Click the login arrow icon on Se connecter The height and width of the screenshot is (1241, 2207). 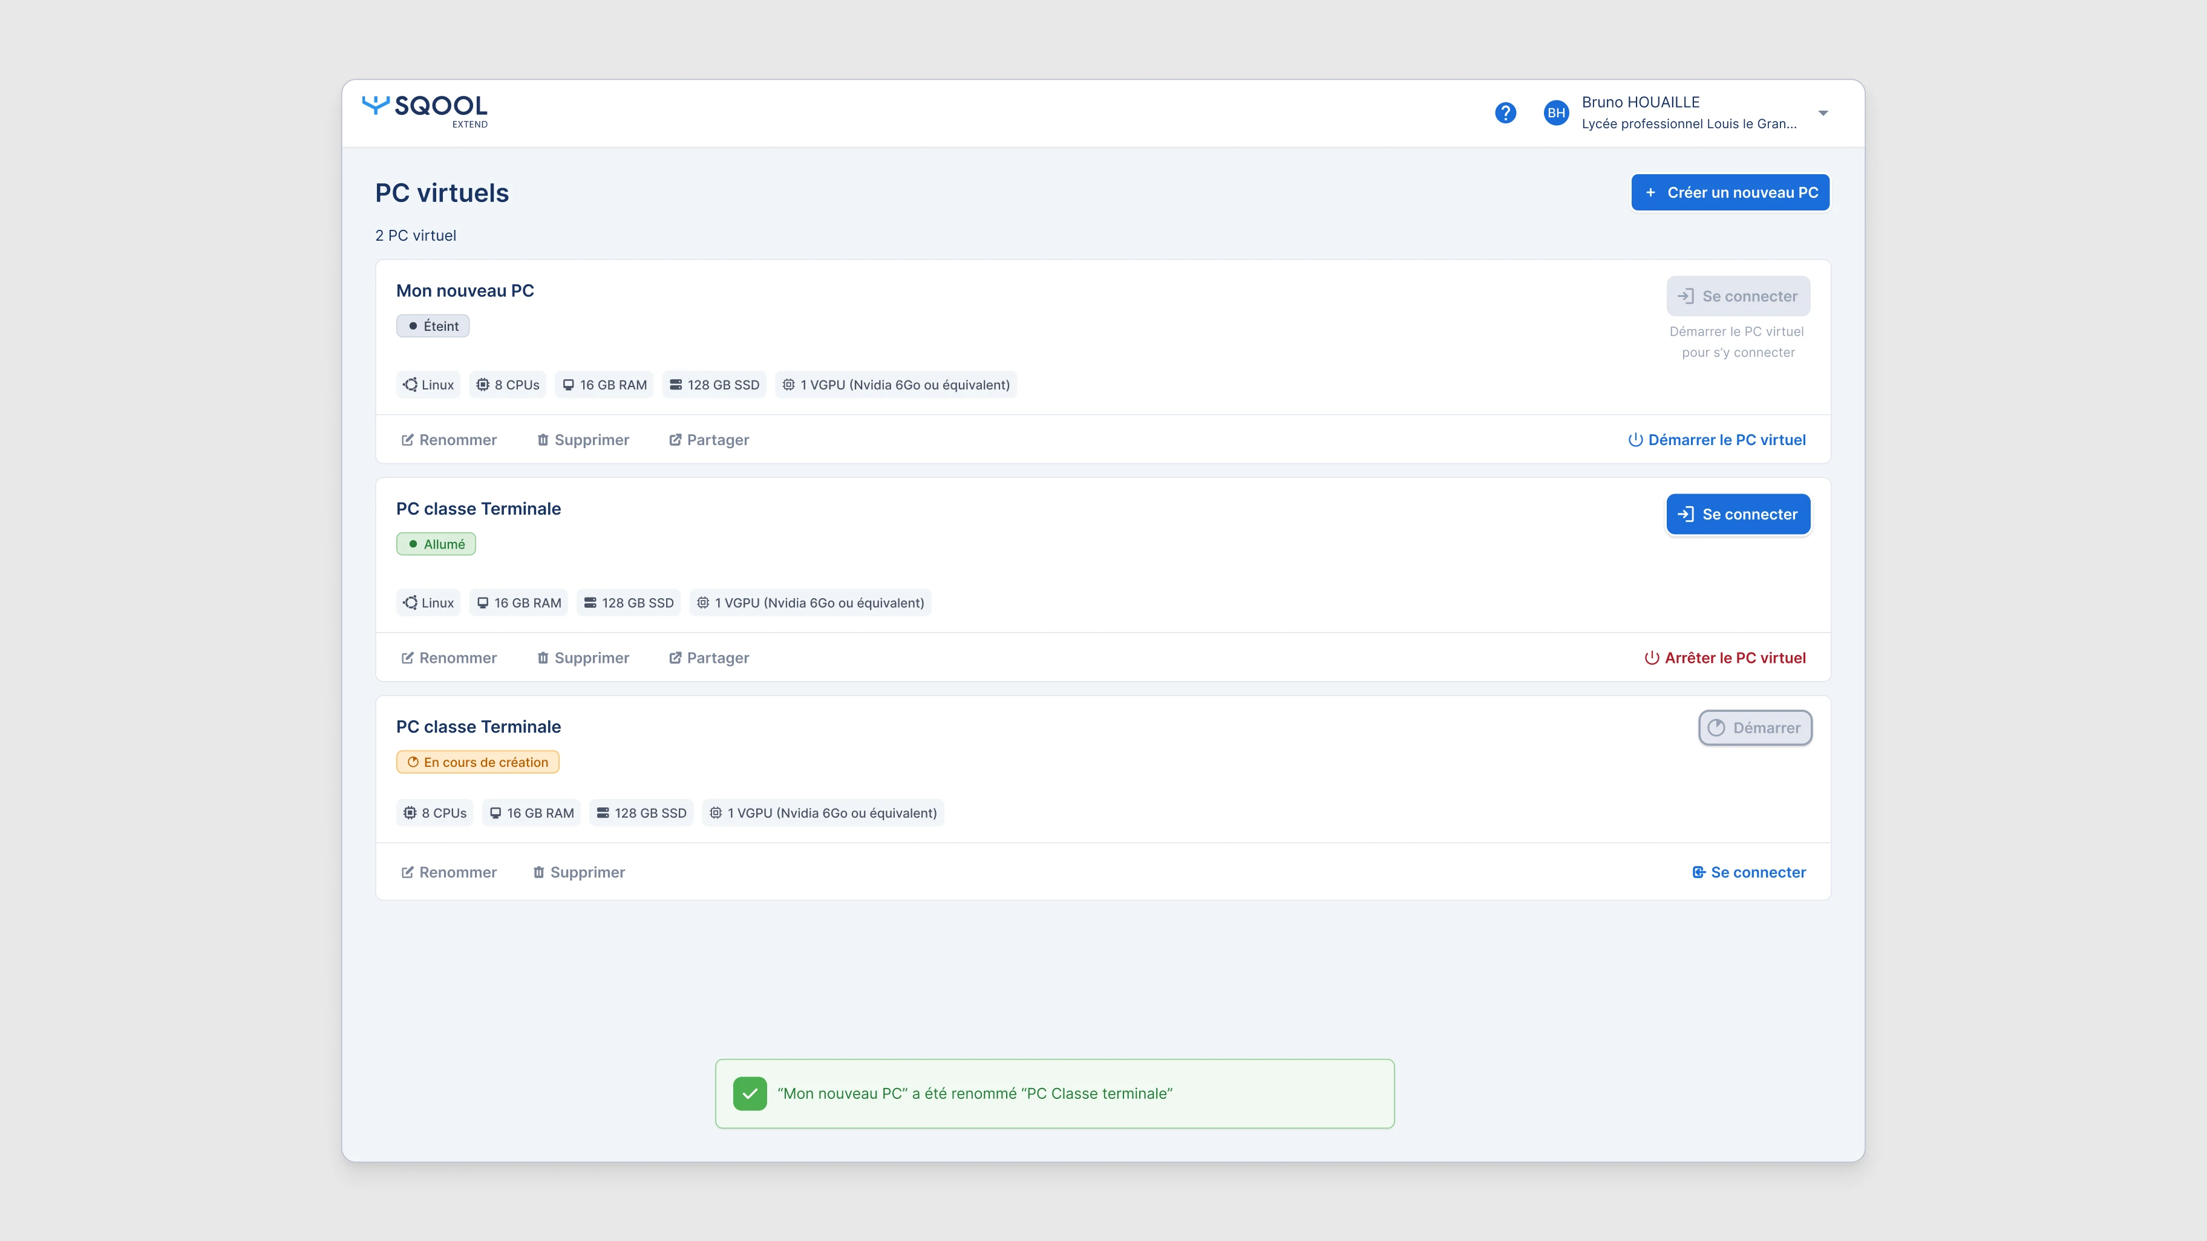[x=1686, y=514]
